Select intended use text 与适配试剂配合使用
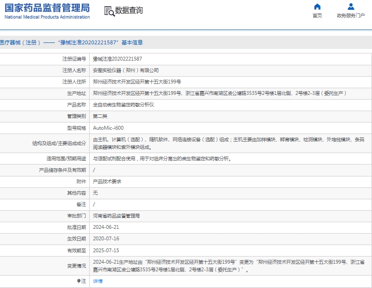The height and width of the screenshot is (288, 372). 162,158
